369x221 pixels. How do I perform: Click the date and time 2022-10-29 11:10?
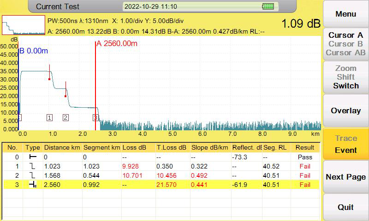click(151, 6)
